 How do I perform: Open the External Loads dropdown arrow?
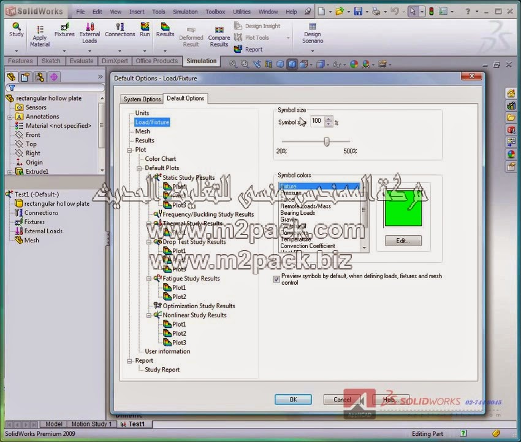click(x=89, y=51)
